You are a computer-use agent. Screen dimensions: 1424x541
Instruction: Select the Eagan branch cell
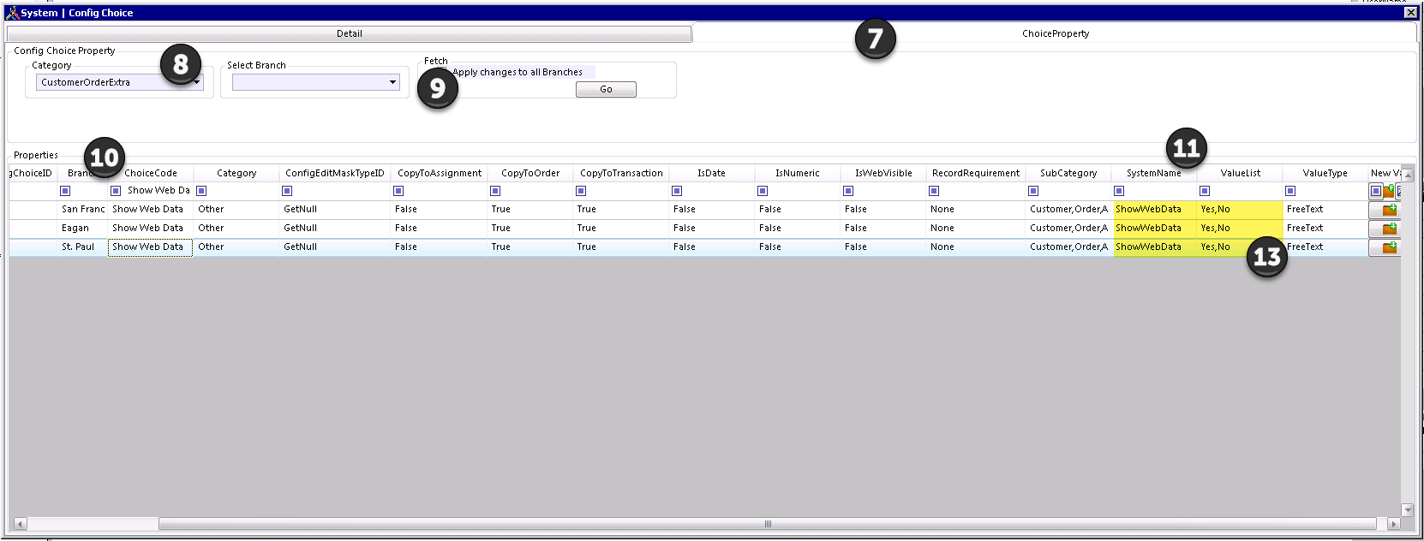point(83,229)
